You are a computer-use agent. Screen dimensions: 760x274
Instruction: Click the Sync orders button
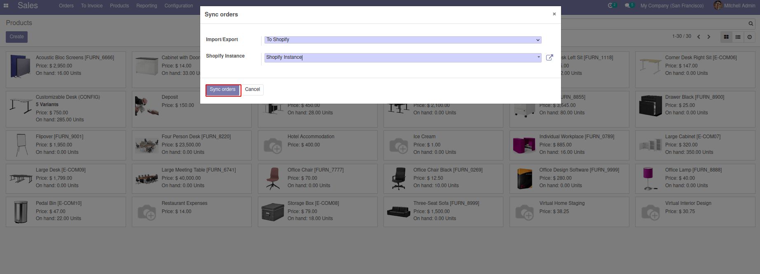pos(223,90)
